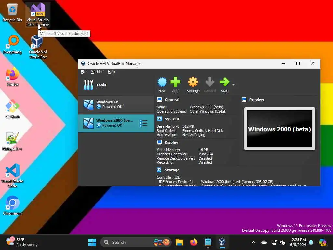This screenshot has width=333, height=250.
Task: Open the network tray icon
Action: click(274, 242)
